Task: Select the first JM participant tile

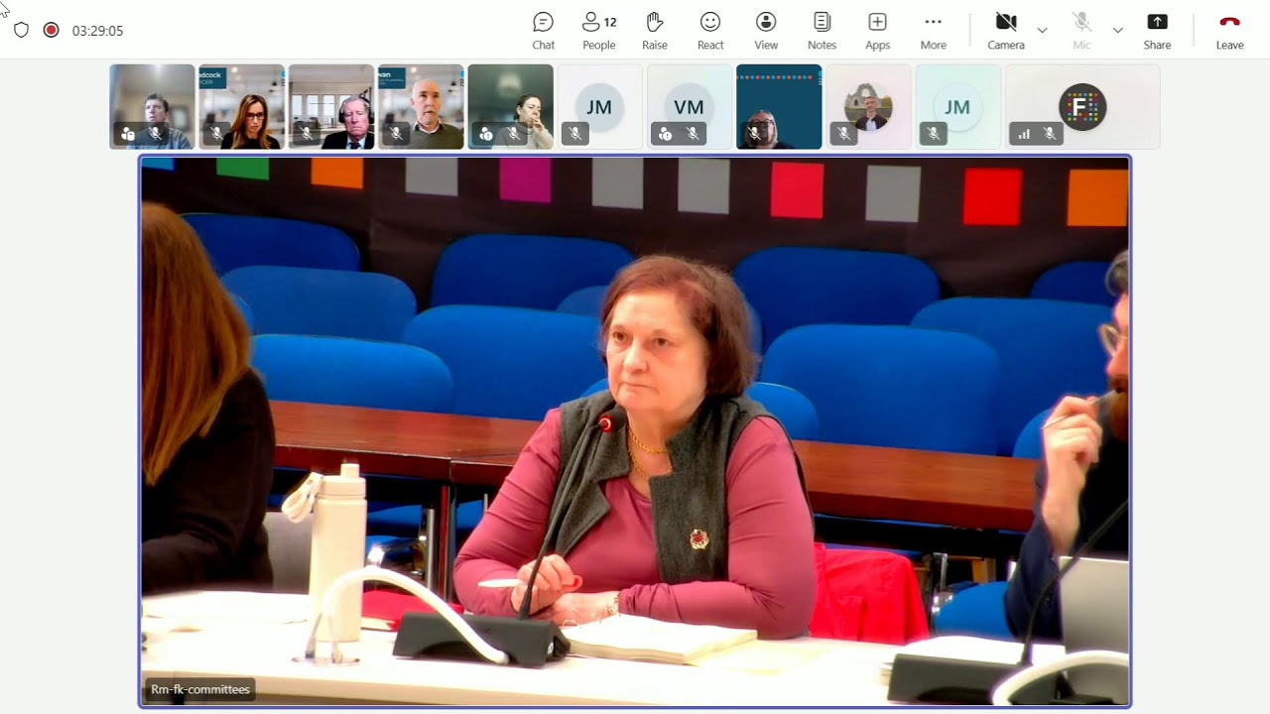Action: click(x=599, y=107)
